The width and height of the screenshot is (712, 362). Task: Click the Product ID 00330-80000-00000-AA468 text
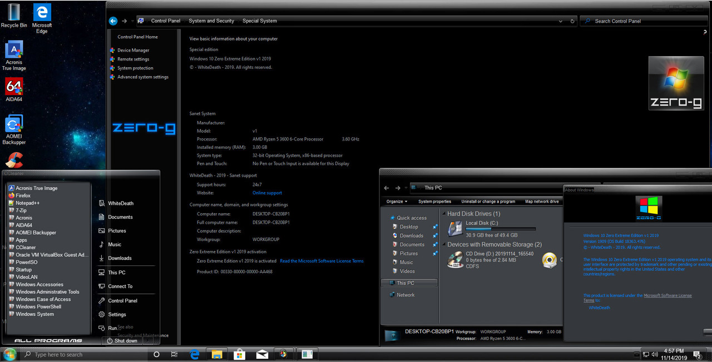[x=235, y=272]
